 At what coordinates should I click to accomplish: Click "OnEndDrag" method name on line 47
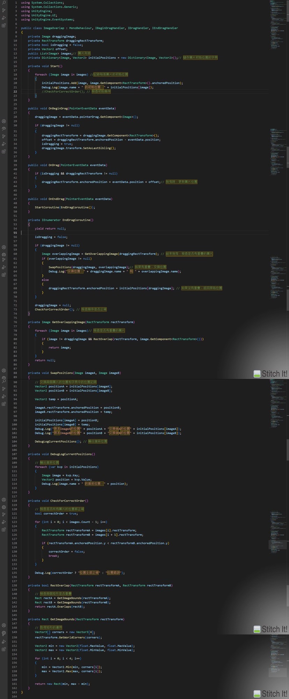point(56,199)
